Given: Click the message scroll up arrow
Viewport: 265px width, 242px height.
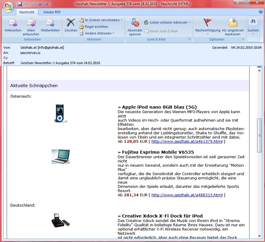Looking at the screenshot, I should click(259, 70).
